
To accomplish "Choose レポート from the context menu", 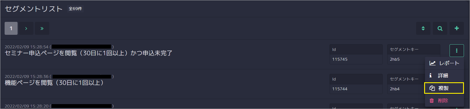I will point(444,63).
